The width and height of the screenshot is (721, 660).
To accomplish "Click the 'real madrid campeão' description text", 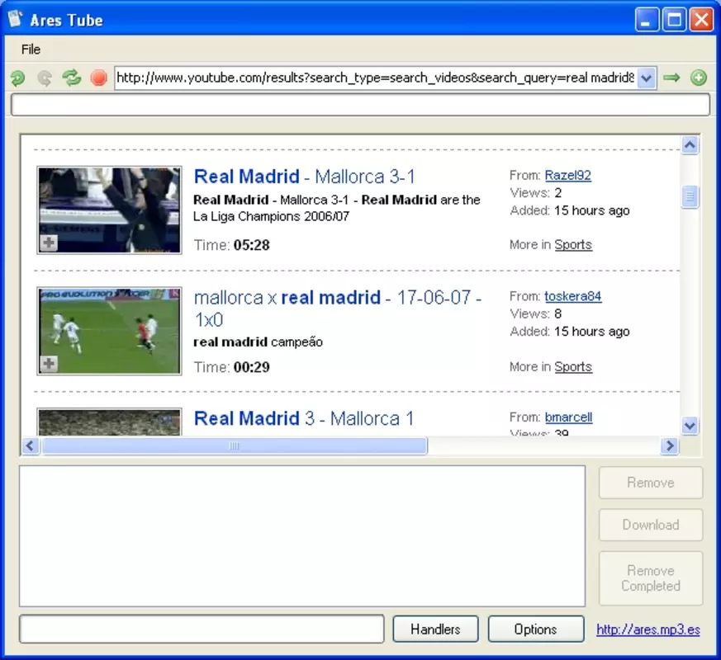I will coord(258,342).
